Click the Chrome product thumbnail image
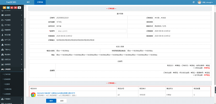This screenshot has height=104, width=216. (x=33, y=95)
